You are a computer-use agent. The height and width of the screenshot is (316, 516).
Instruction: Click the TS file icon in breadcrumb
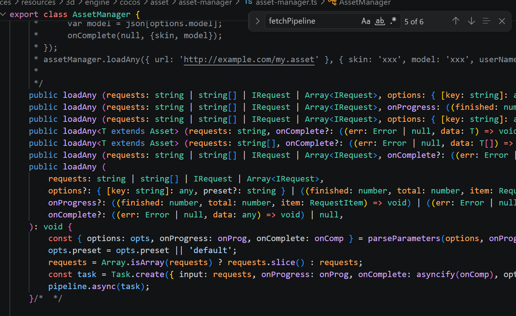pos(248,2)
